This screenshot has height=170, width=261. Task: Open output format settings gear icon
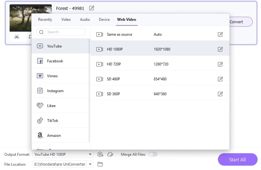click(x=100, y=154)
